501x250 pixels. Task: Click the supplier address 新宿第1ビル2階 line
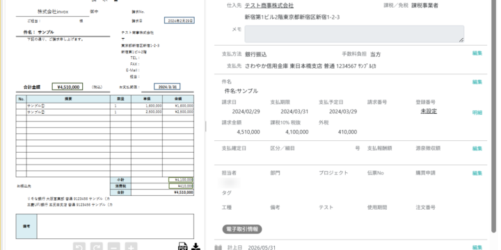[x=292, y=17]
